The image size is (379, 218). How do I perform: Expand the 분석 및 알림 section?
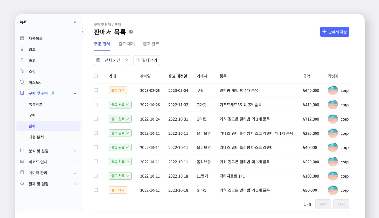[75, 151]
